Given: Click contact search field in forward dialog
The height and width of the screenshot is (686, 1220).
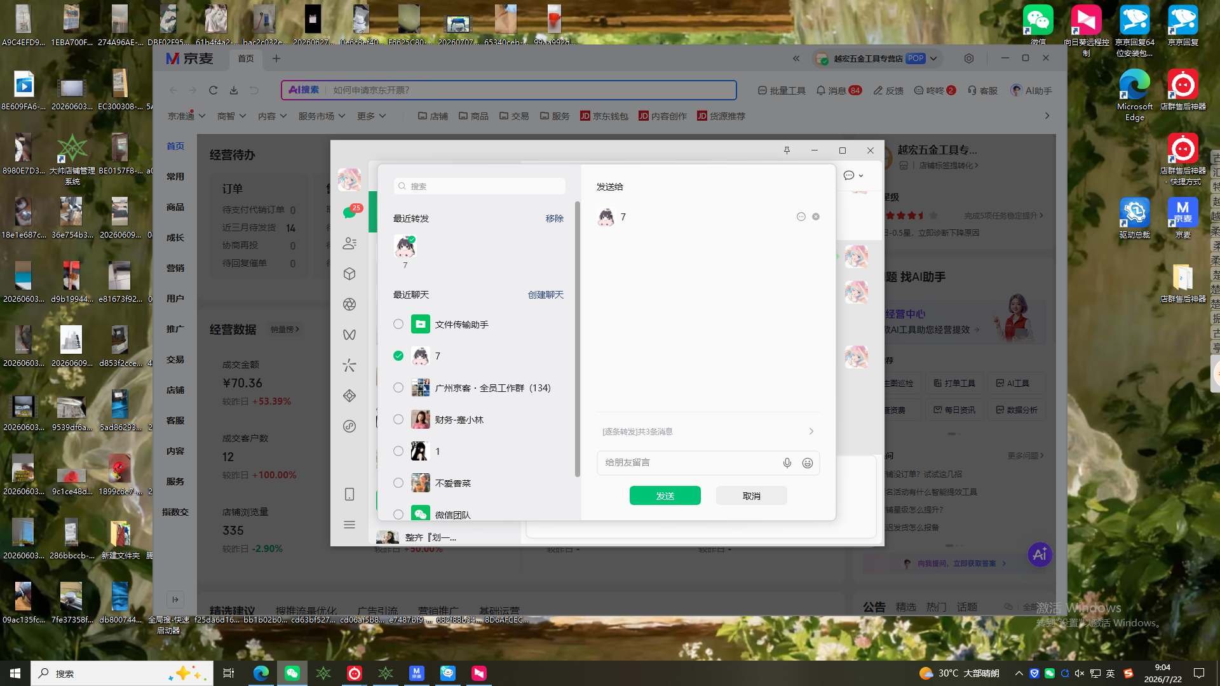Looking at the screenshot, I should pos(479,186).
